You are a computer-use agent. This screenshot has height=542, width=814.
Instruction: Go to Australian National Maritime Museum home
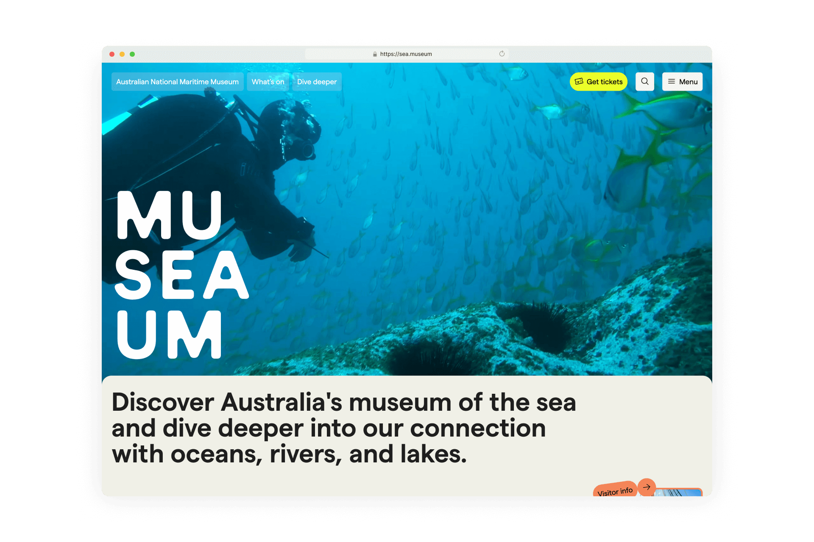click(x=177, y=82)
